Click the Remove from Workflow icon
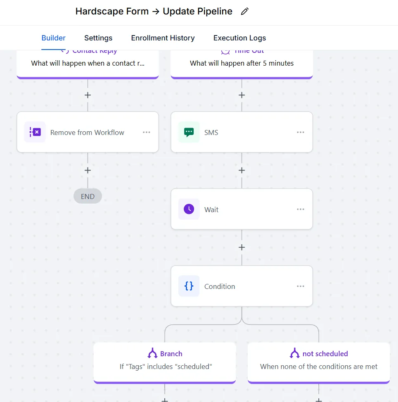 pyautogui.click(x=35, y=132)
